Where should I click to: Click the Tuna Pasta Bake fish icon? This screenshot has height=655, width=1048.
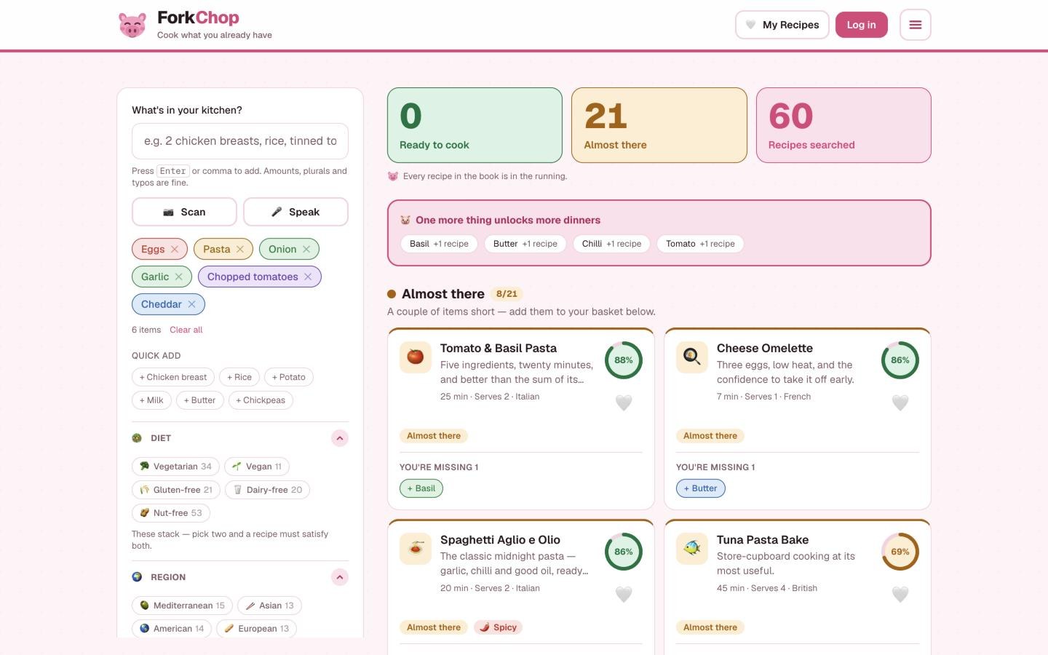point(692,549)
